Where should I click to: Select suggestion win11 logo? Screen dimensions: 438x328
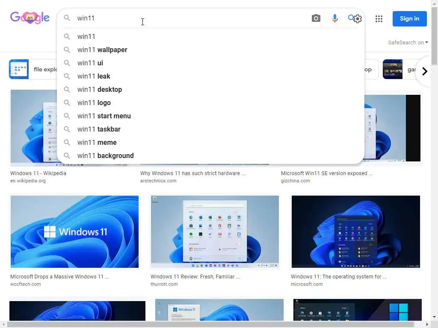[x=210, y=102]
